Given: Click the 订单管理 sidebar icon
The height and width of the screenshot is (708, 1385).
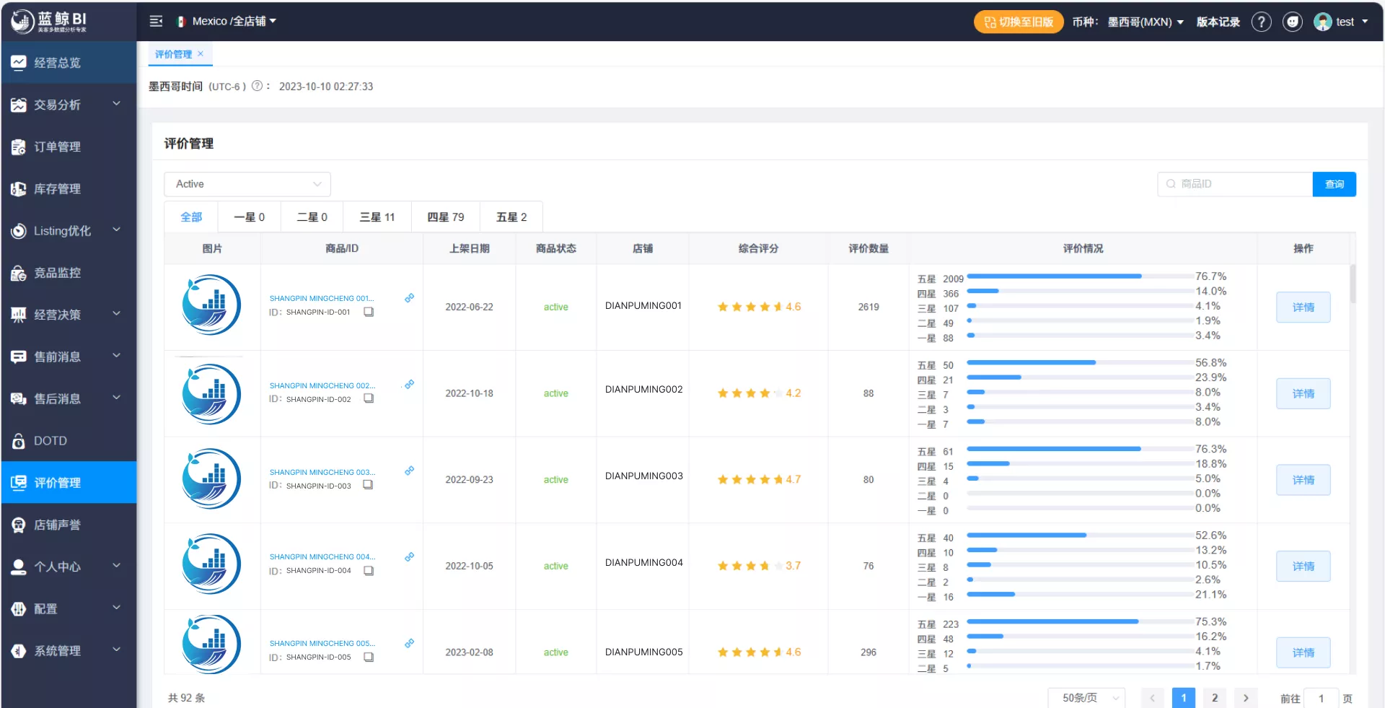Looking at the screenshot, I should (19, 147).
